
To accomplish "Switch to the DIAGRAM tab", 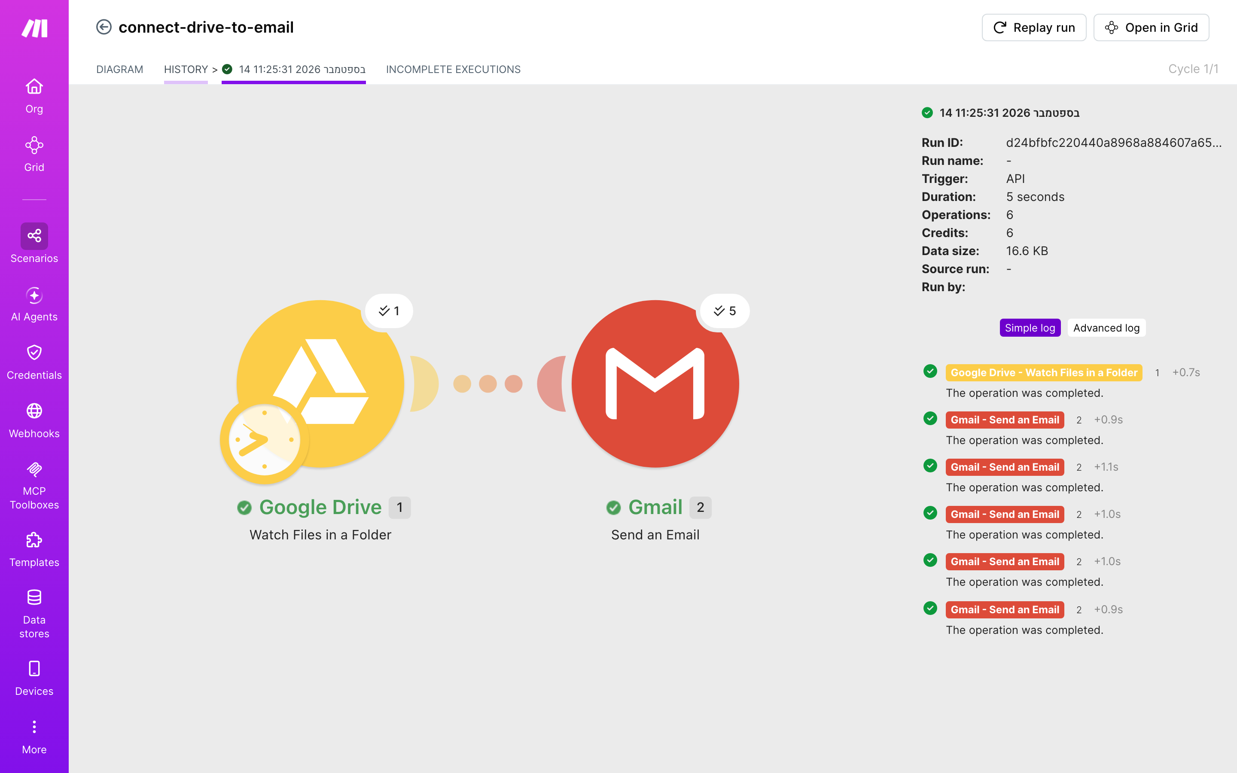I will pos(119,70).
